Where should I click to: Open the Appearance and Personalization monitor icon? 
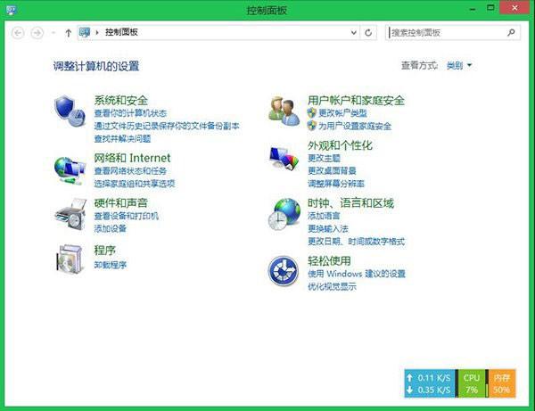(284, 158)
